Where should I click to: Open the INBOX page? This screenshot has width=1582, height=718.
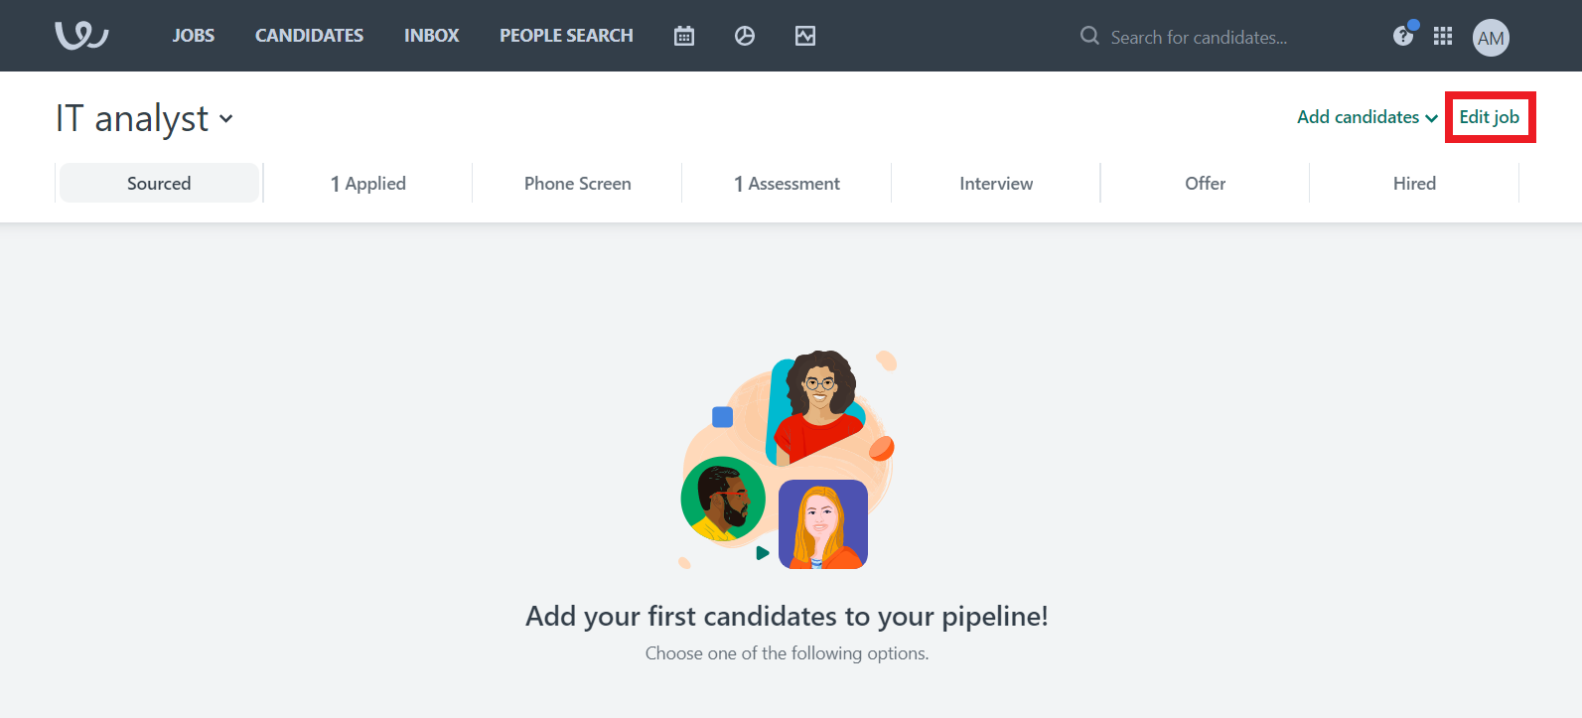[431, 36]
